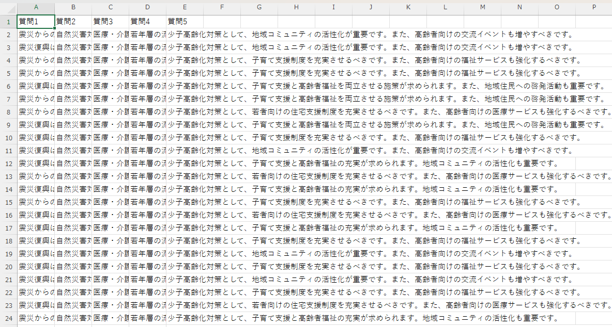Screen dimensions: 612x327
Task: Select column A header
Action: [x=36, y=7]
